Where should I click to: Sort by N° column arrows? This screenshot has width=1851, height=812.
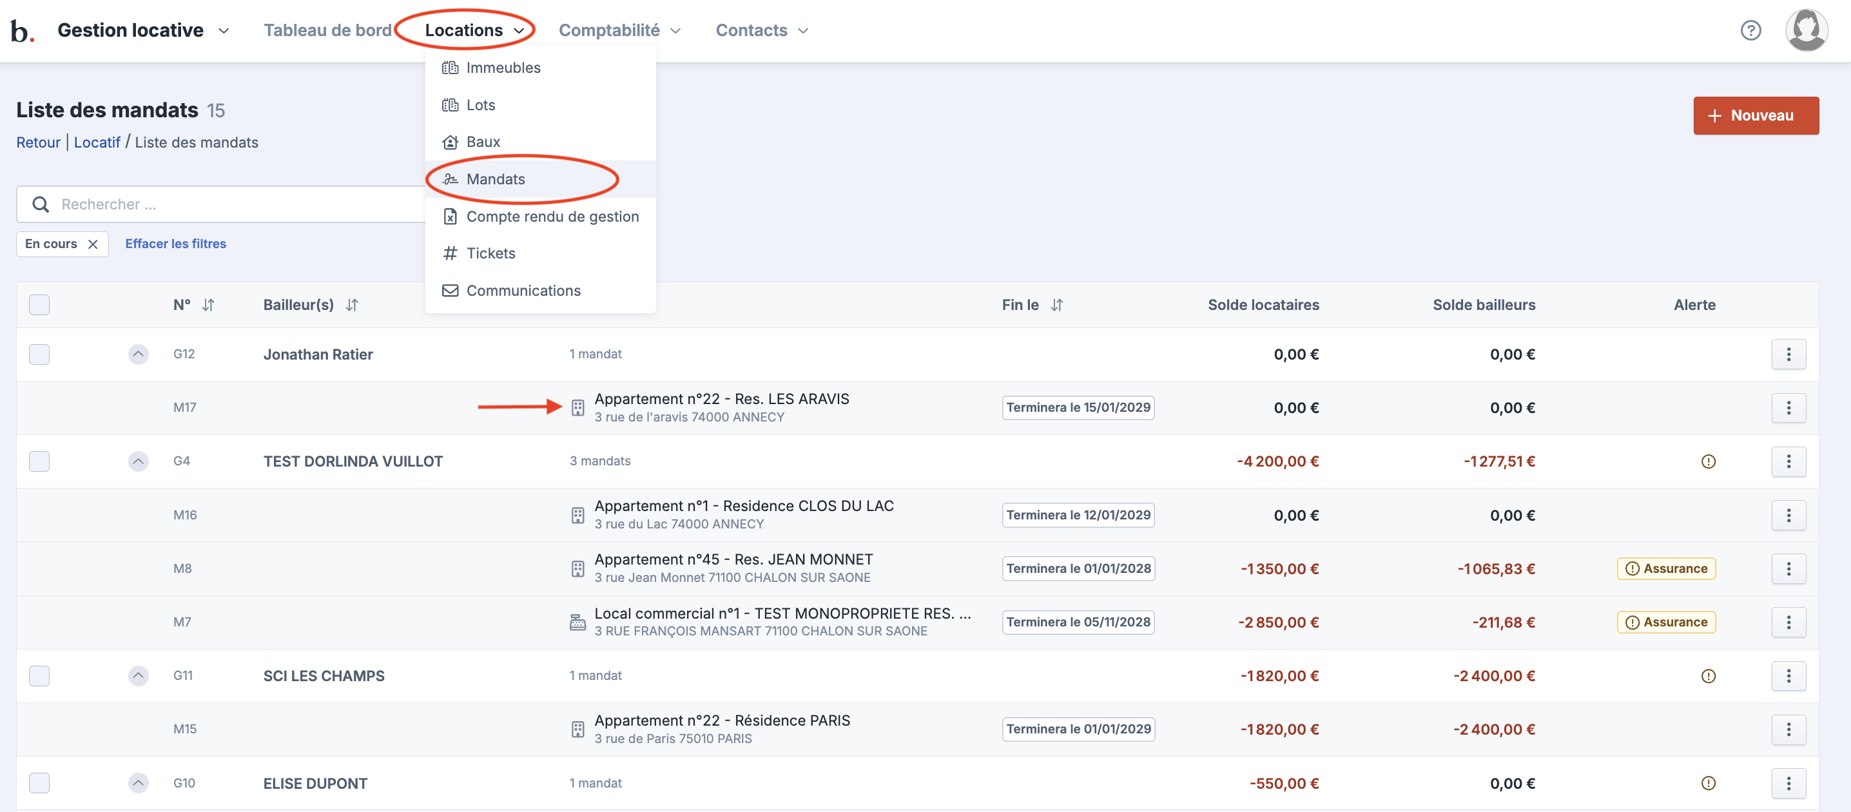pyautogui.click(x=208, y=305)
